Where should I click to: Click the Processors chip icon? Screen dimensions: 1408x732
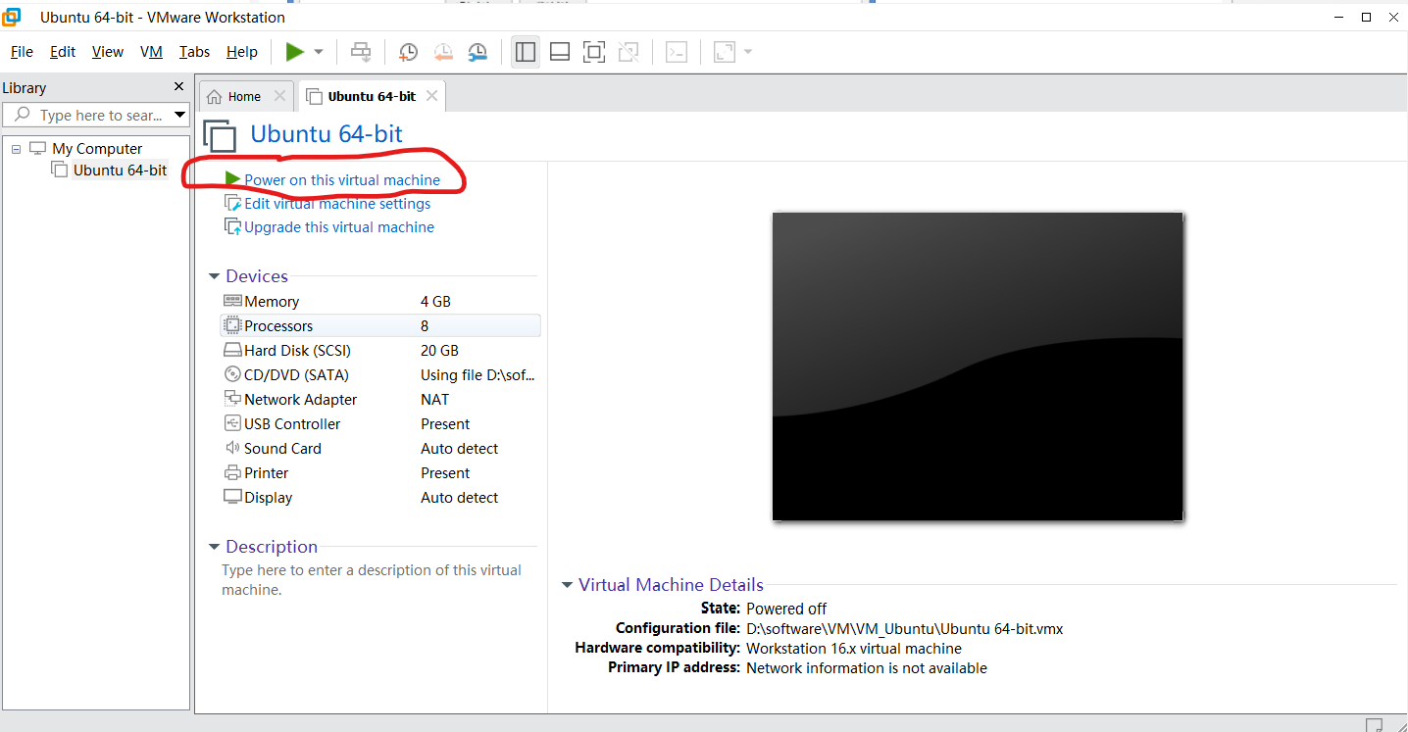tap(232, 325)
